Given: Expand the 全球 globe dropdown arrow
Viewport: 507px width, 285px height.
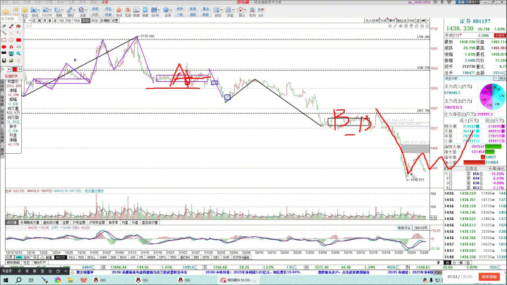Looking at the screenshot, I should click(171, 10).
